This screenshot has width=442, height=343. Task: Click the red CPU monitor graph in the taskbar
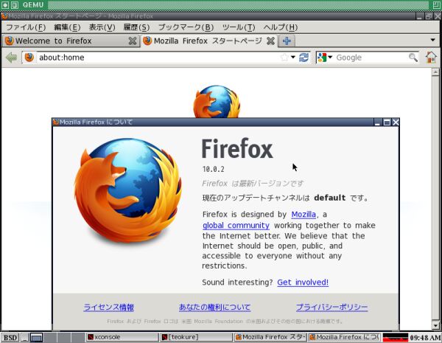pos(395,337)
